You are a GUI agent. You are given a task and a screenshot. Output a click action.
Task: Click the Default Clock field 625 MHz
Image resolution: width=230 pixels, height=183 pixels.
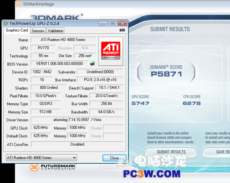41,136
